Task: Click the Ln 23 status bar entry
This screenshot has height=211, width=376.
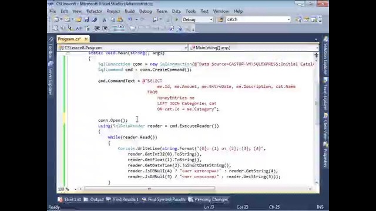Action: click(x=209, y=207)
